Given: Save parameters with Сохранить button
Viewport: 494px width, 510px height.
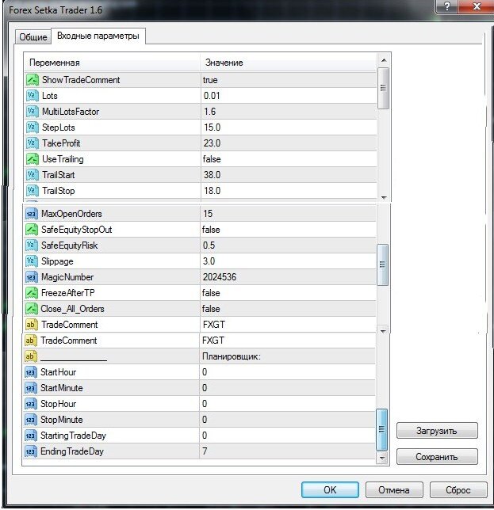Looking at the screenshot, I should click(437, 457).
